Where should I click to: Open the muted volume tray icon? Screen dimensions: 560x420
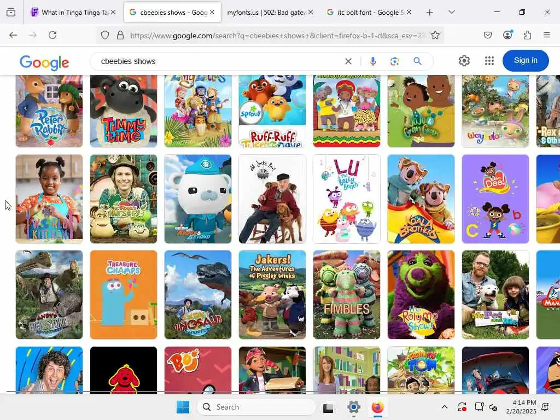pos(493,407)
